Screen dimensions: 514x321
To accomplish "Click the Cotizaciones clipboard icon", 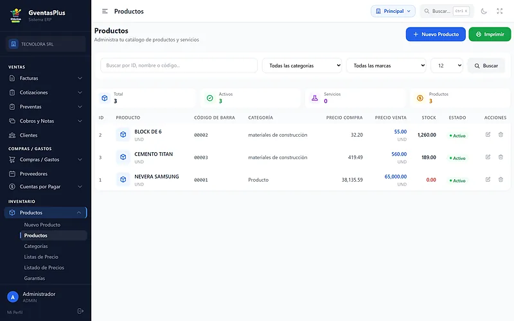I will (x=12, y=92).
